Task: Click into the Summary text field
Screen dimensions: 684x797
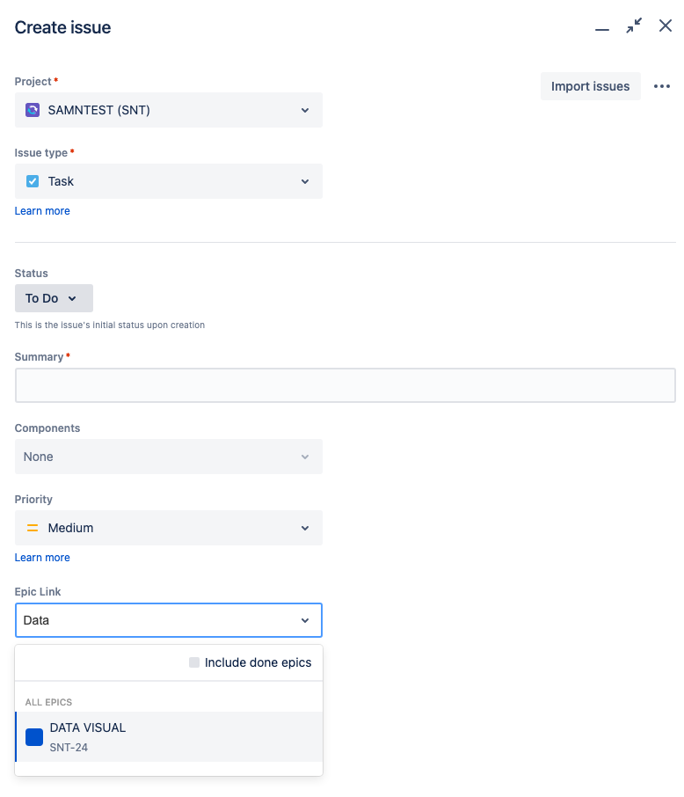Action: tap(346, 385)
